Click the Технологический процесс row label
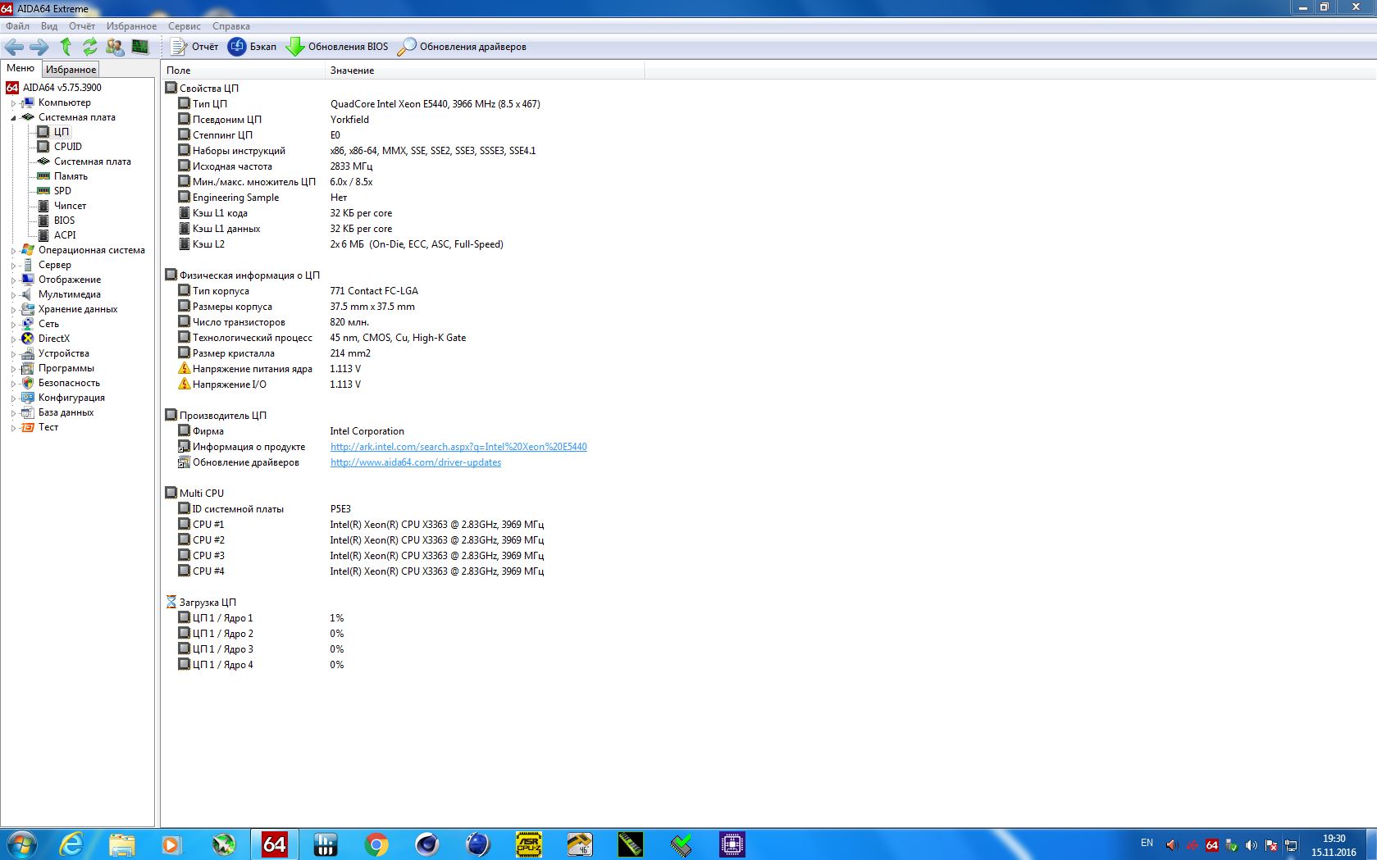 pos(253,338)
